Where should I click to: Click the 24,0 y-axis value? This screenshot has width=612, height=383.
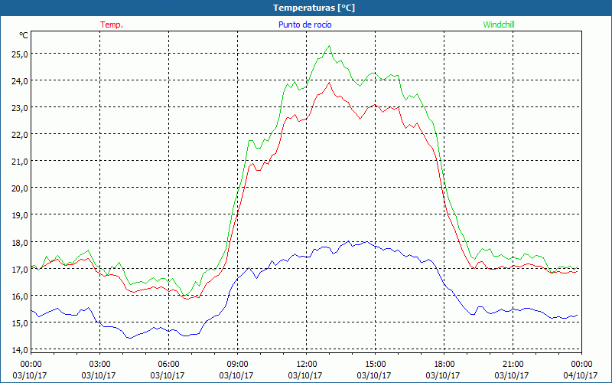tap(20, 80)
